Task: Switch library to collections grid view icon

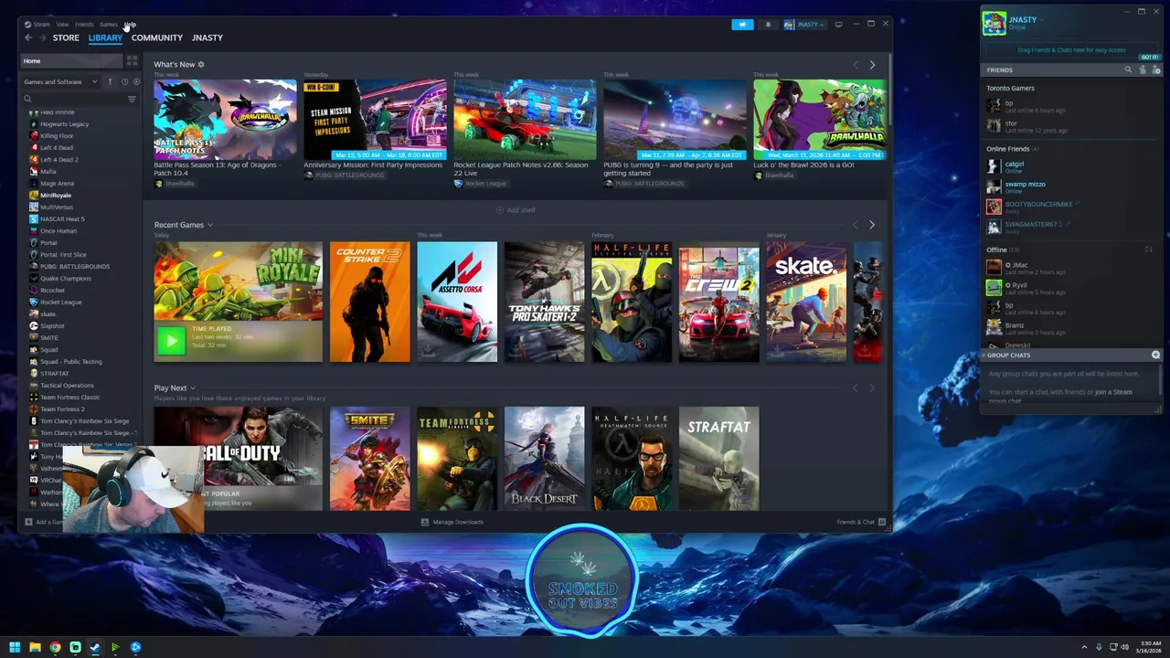Action: coord(133,60)
